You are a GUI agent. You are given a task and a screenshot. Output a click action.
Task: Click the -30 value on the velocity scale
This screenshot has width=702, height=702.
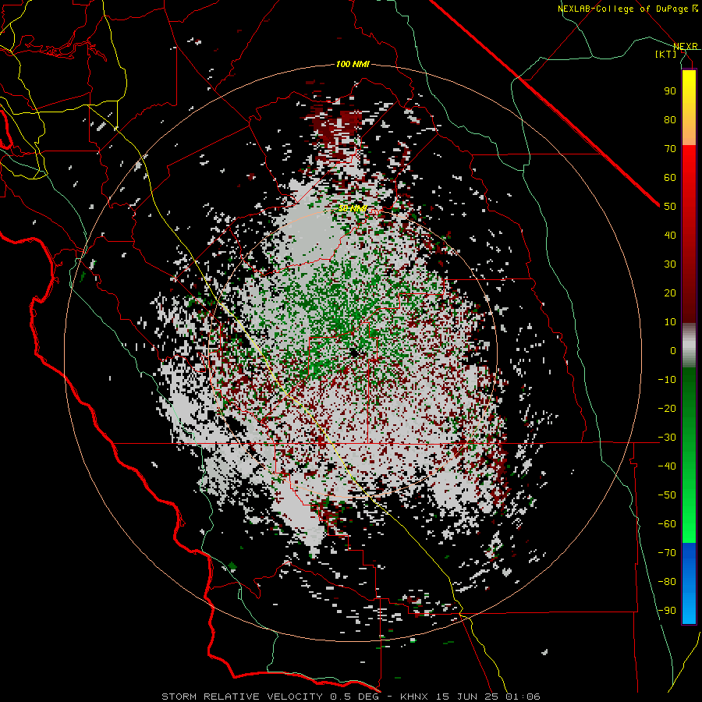(667, 438)
